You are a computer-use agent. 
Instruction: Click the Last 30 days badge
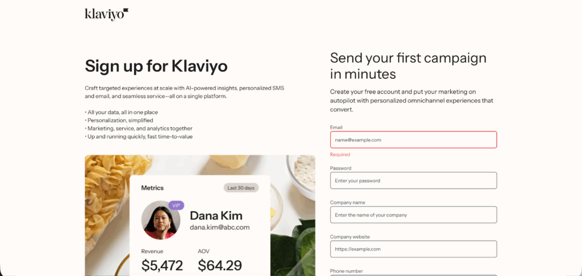[241, 187]
